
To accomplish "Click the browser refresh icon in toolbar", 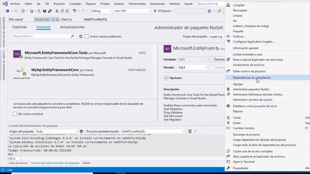I will [x=209, y=11].
